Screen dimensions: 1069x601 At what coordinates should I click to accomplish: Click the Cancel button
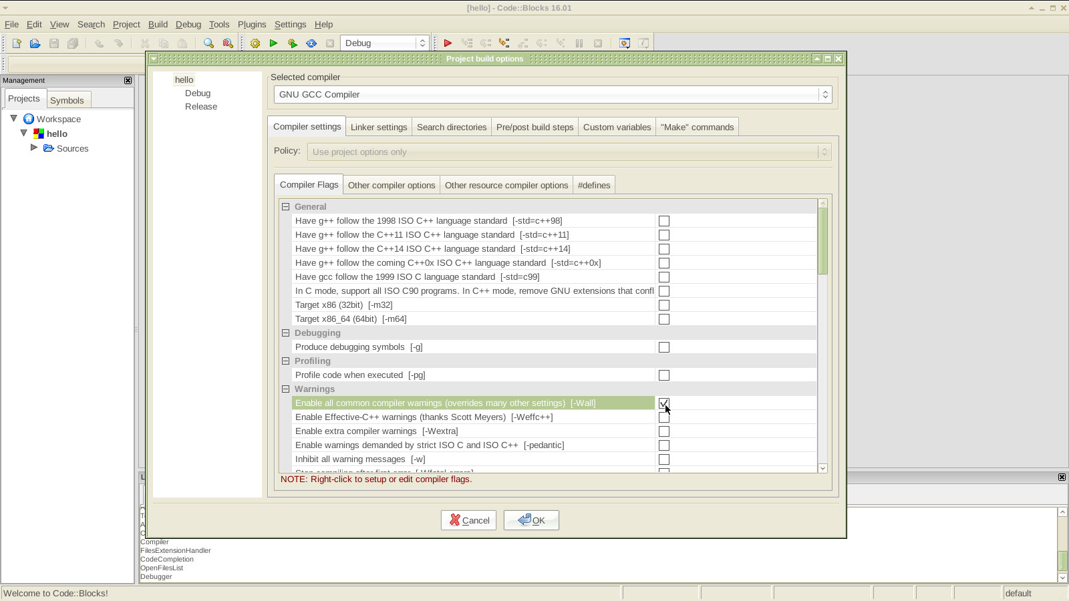click(x=468, y=520)
